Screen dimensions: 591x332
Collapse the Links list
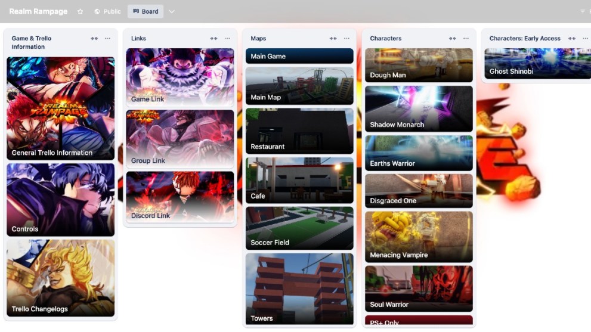(x=213, y=39)
